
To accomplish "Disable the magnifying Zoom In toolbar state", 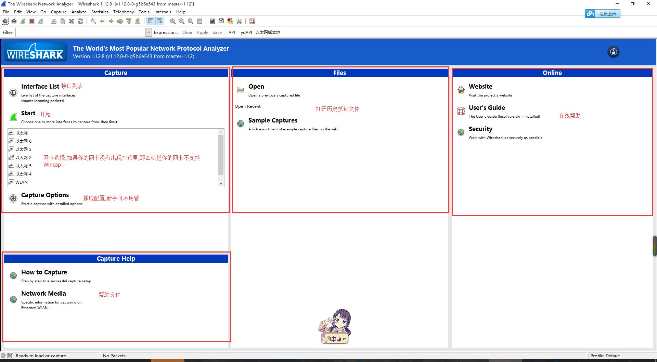I will coord(172,21).
